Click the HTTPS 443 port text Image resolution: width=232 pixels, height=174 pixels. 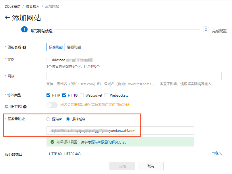pyautogui.click(x=72, y=154)
